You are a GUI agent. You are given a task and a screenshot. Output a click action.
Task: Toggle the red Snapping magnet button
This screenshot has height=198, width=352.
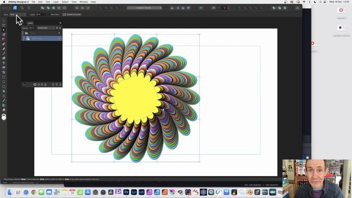(224, 8)
